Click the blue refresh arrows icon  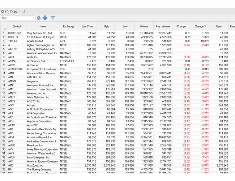pos(39,18)
